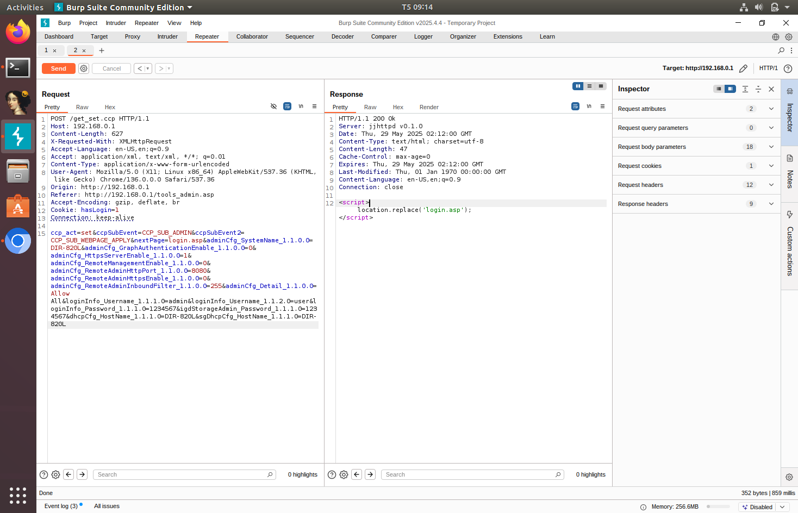Expand Response headers section

pyautogui.click(x=696, y=204)
